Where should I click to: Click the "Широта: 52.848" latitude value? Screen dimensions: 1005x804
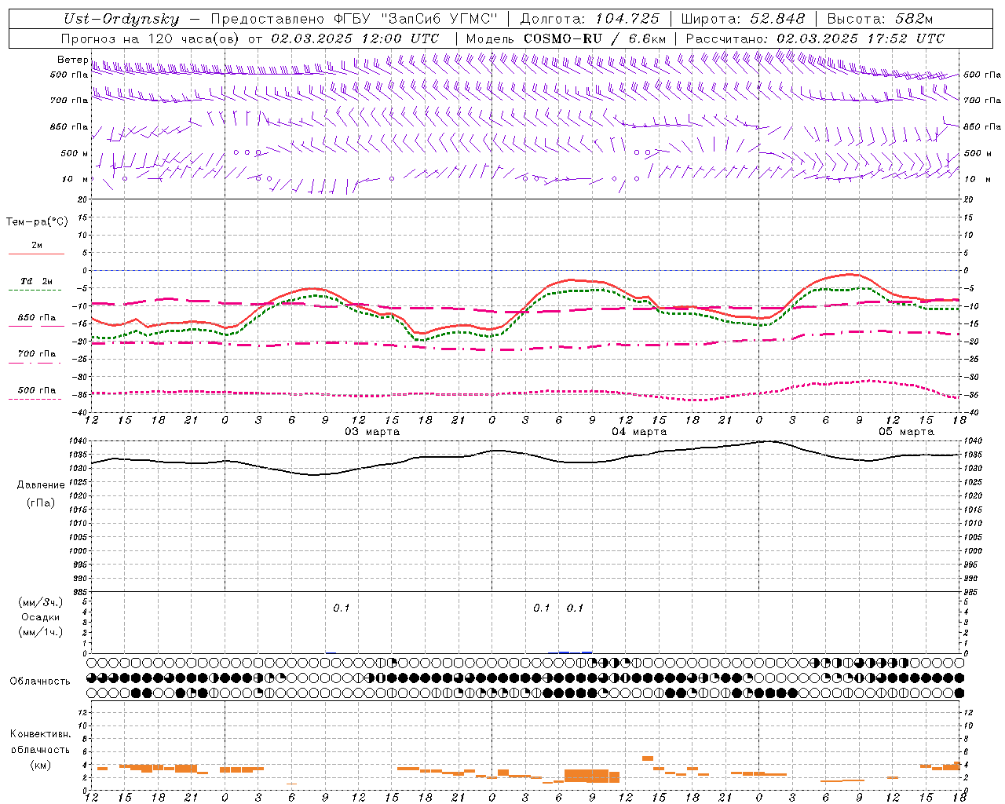(743, 19)
